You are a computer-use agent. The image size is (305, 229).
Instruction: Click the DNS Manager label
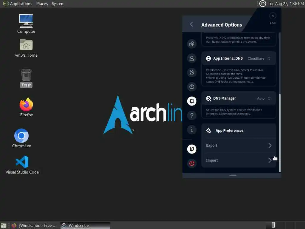pos(225,98)
